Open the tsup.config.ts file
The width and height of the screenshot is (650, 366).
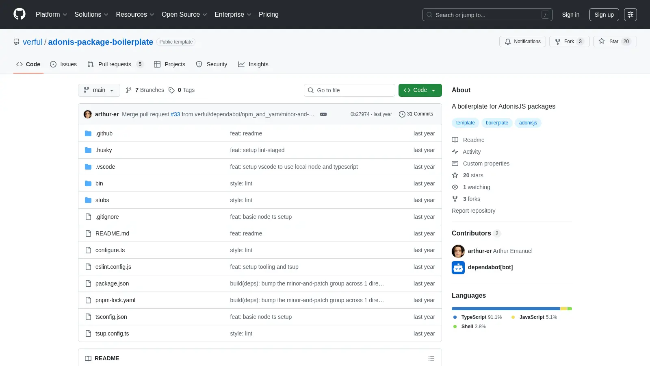[112, 333]
